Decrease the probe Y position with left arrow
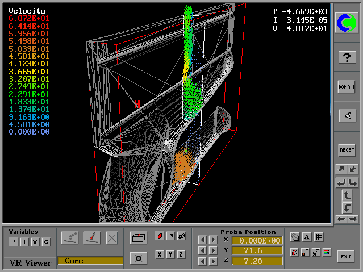The height and width of the screenshot is (272, 363). tap(202, 250)
